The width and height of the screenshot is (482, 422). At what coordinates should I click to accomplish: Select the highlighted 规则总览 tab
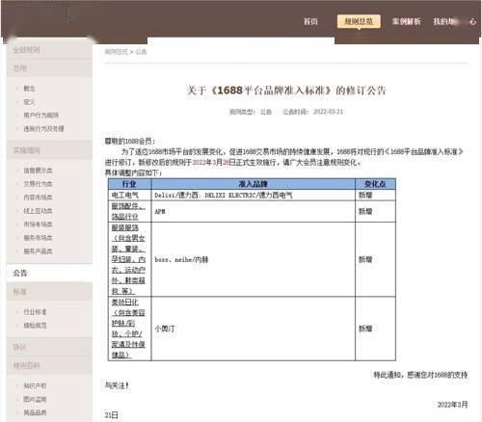click(359, 21)
